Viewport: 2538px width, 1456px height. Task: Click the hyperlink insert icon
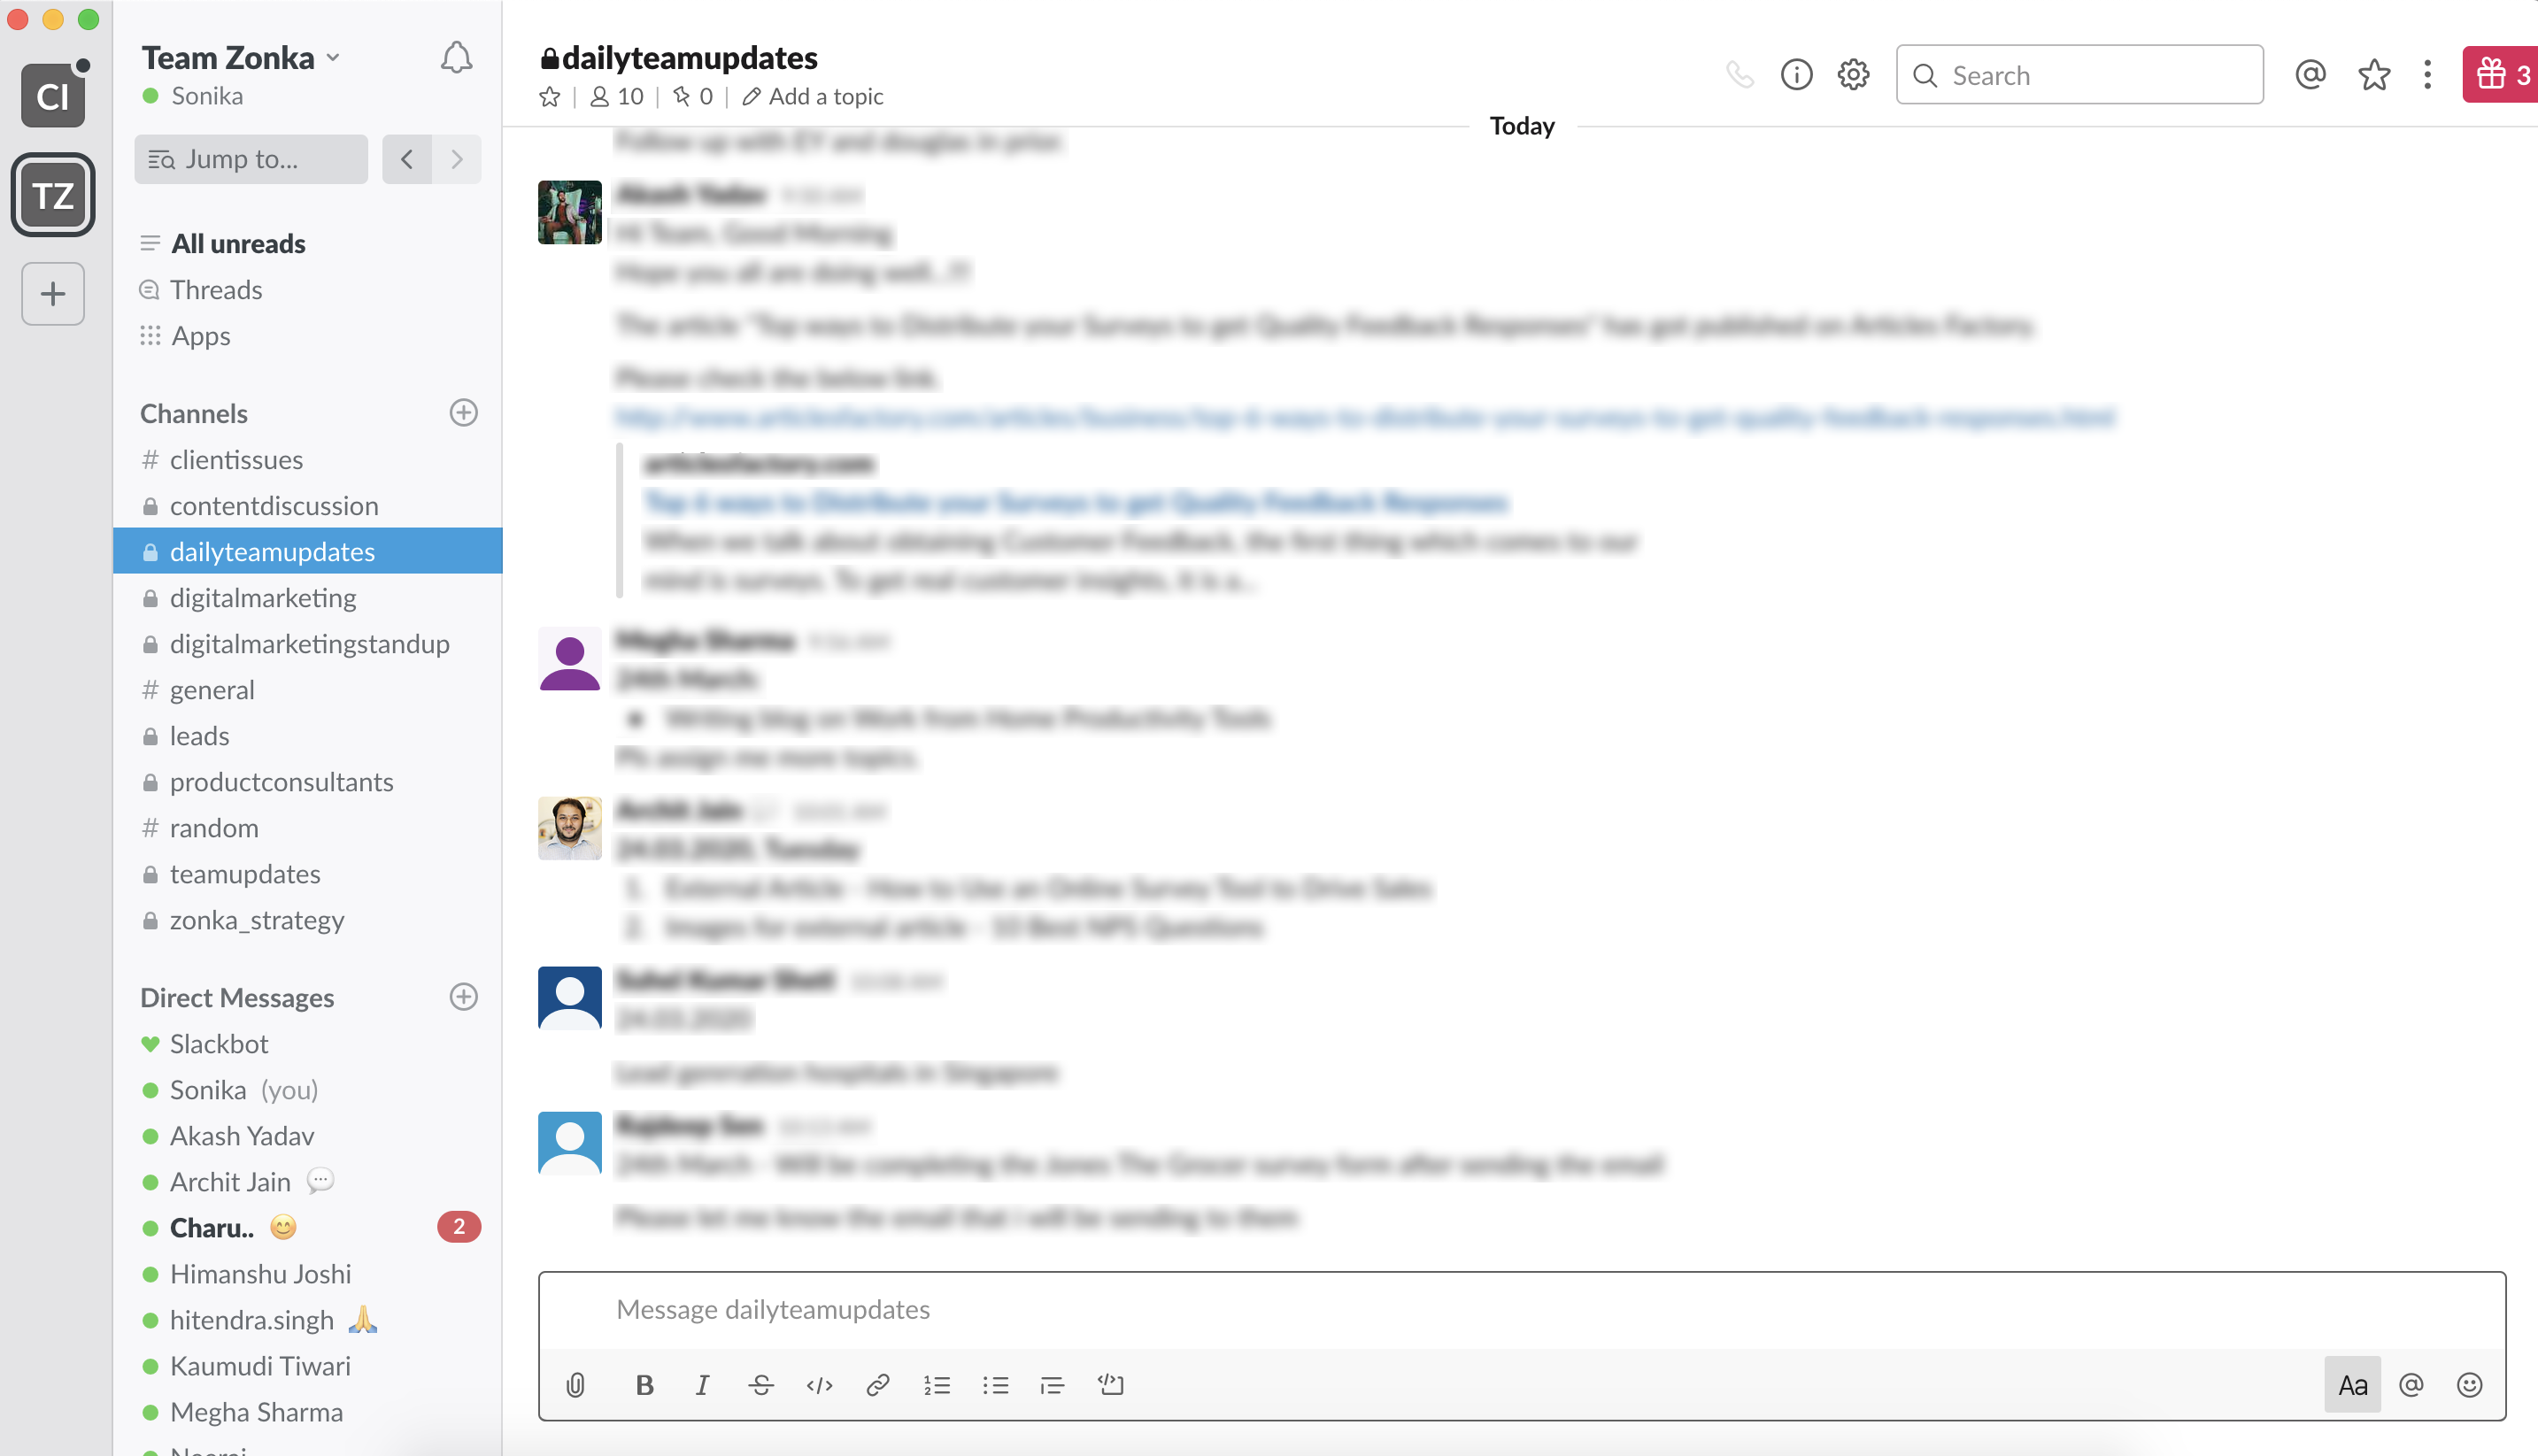click(x=878, y=1384)
